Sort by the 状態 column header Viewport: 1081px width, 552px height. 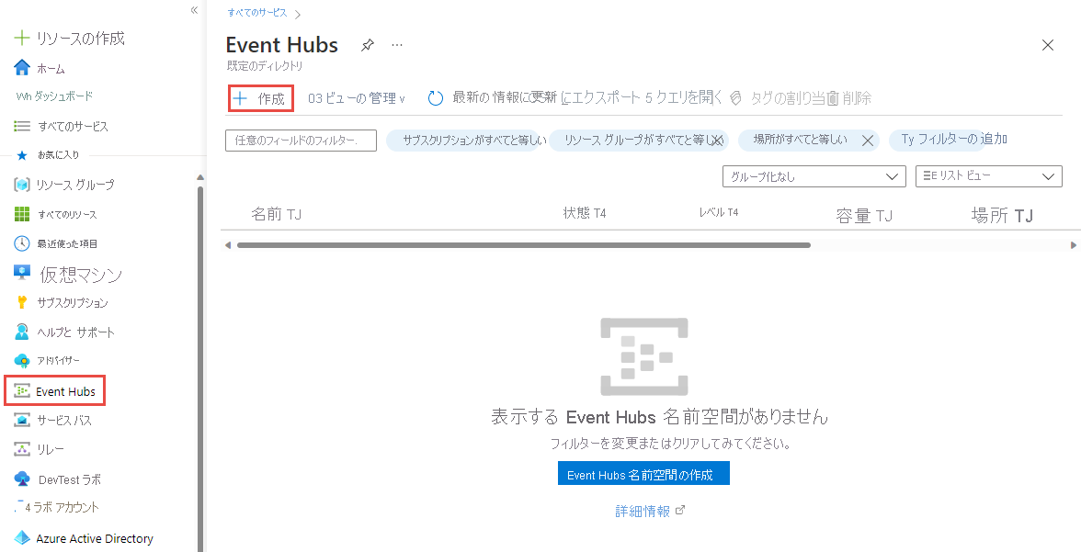click(x=585, y=213)
